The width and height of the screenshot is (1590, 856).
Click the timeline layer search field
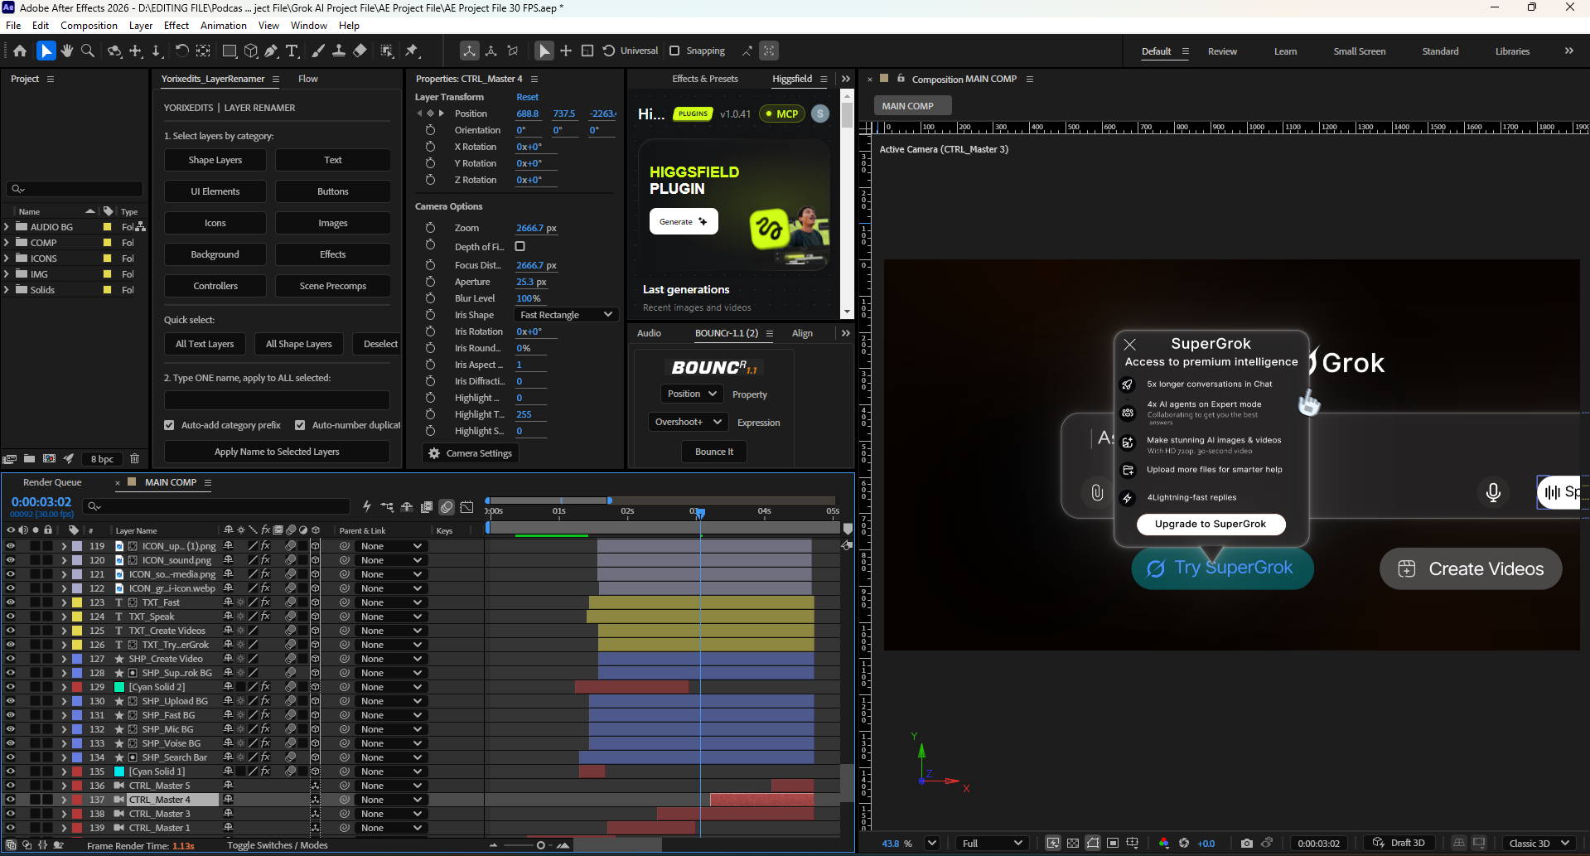[x=218, y=505]
